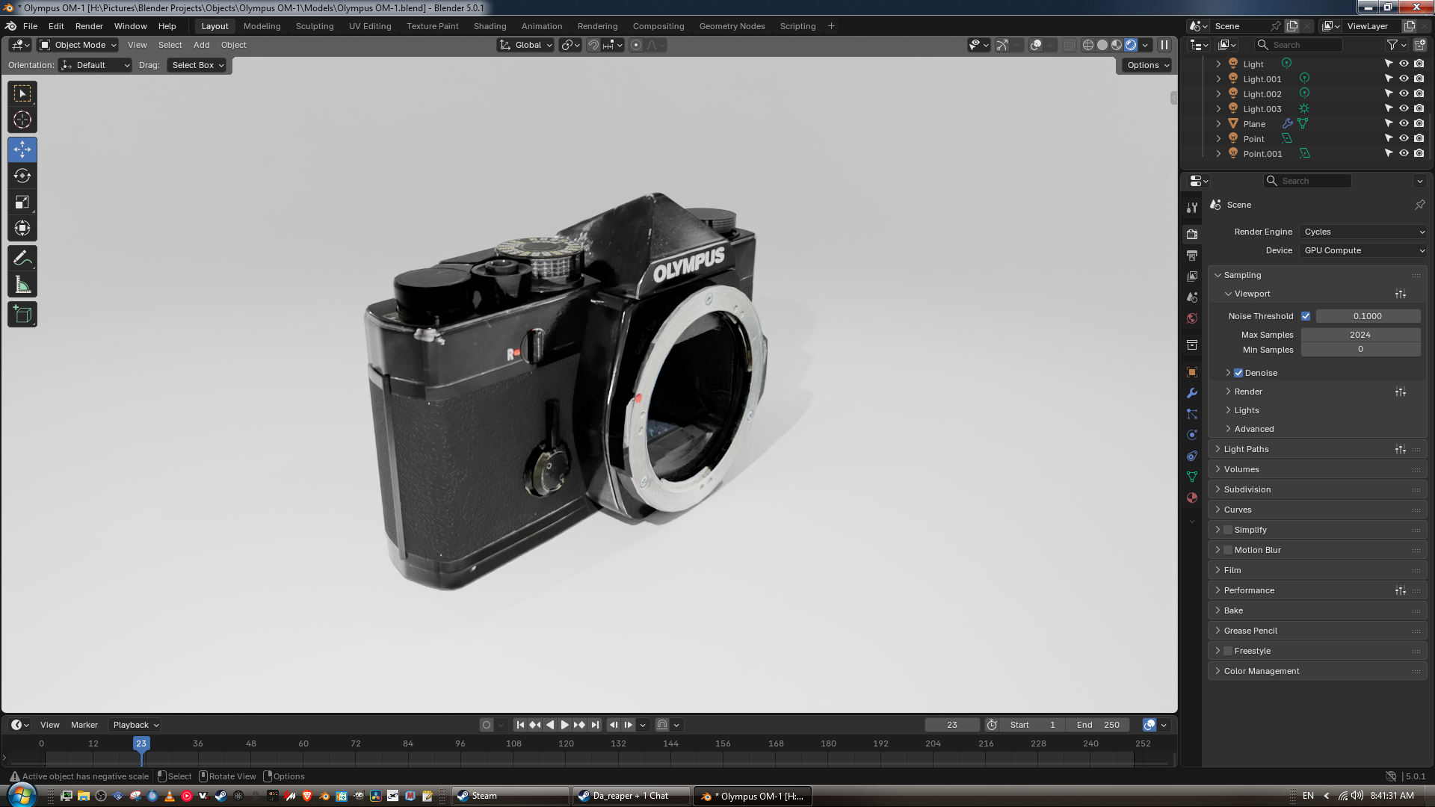Select the Rotate tool

click(22, 176)
